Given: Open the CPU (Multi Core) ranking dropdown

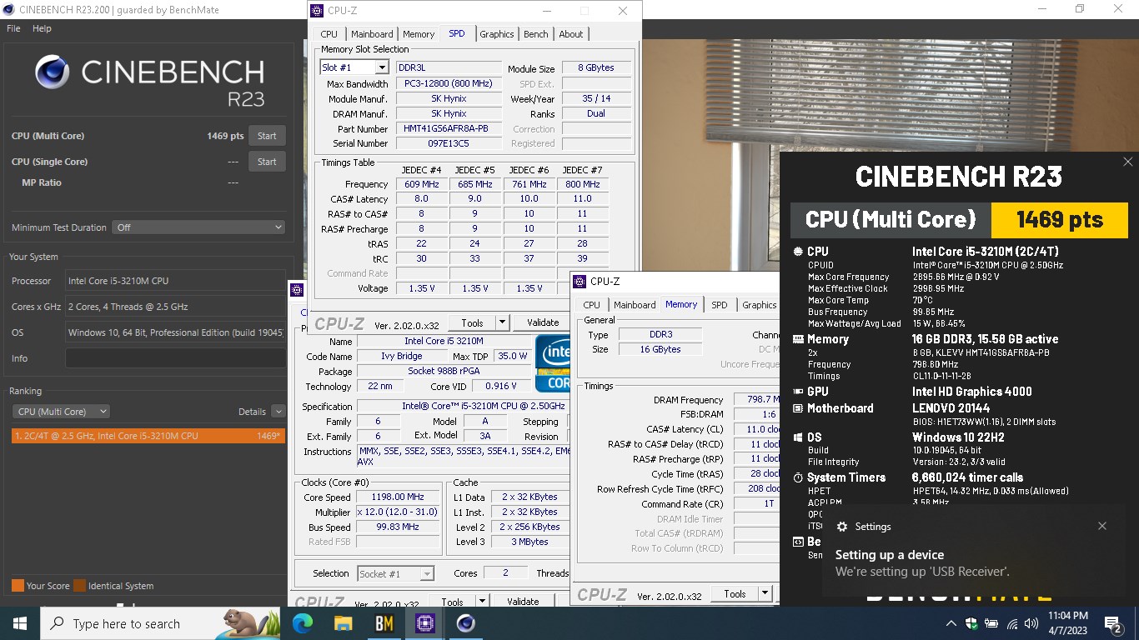Looking at the screenshot, I should point(61,411).
